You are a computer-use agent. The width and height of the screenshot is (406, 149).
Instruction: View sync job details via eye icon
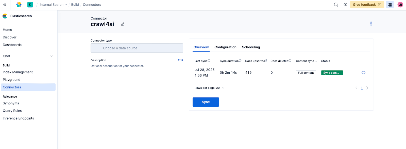point(363,73)
